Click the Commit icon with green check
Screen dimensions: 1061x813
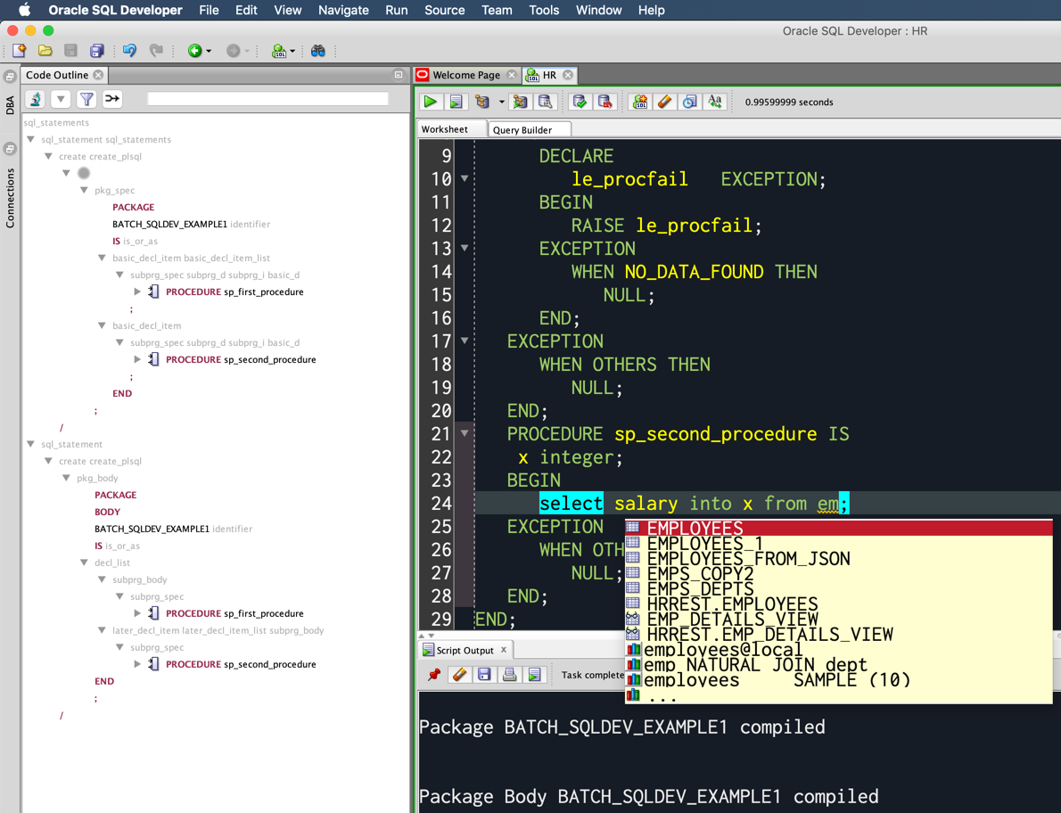pos(580,102)
